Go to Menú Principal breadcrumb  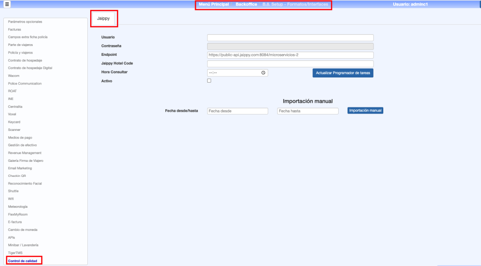pos(214,4)
